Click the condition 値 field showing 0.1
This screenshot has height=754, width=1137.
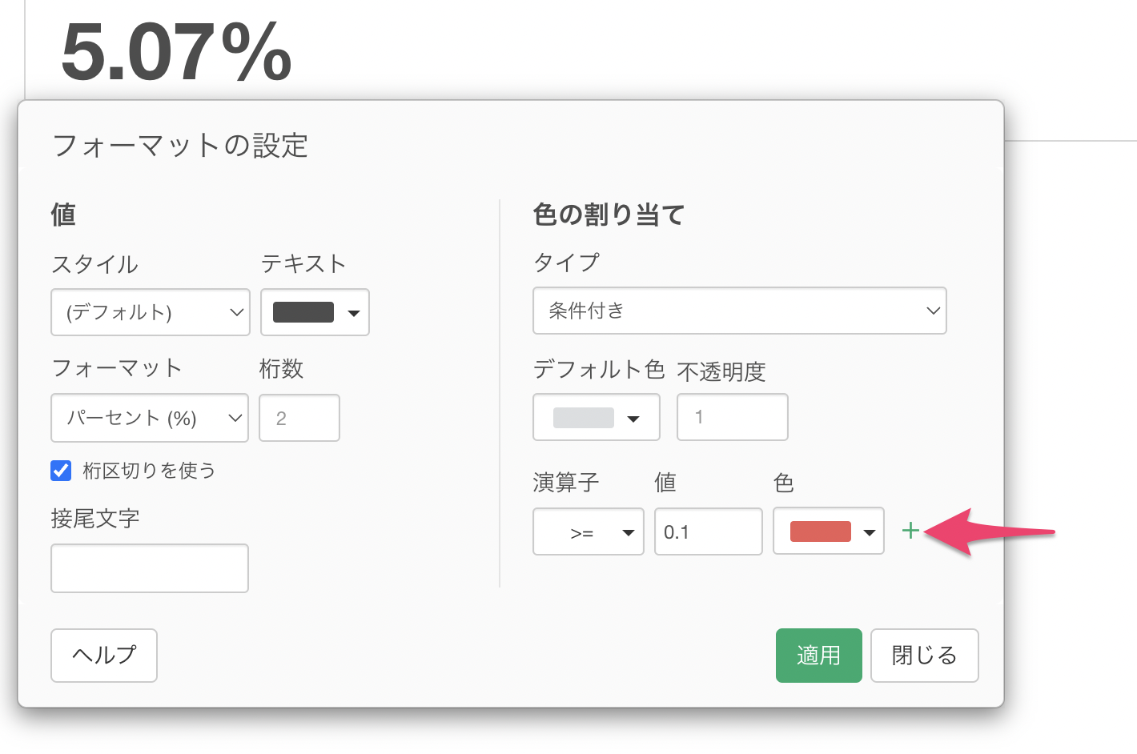coord(708,531)
